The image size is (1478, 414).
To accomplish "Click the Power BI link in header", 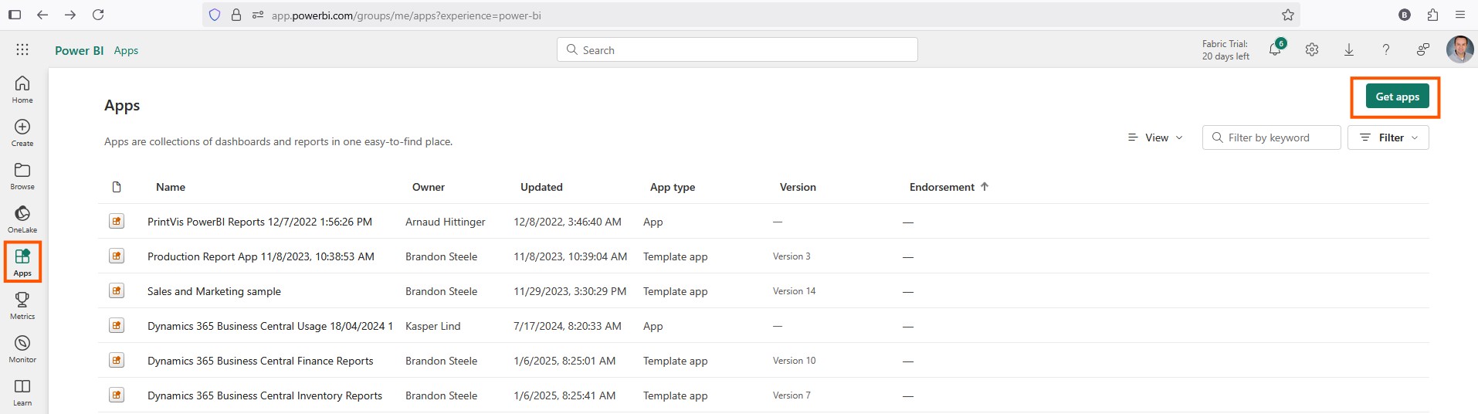I will (x=79, y=50).
